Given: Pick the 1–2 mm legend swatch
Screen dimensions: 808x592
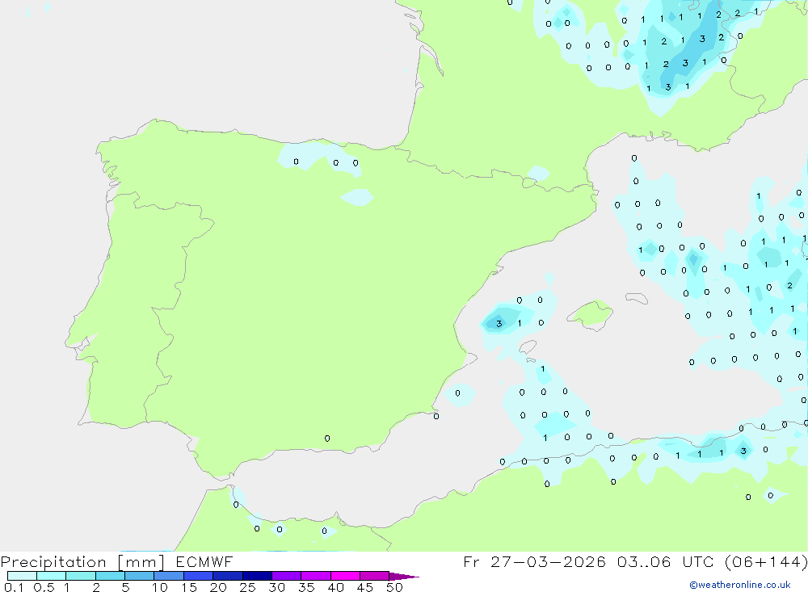Looking at the screenshot, I should [81, 576].
